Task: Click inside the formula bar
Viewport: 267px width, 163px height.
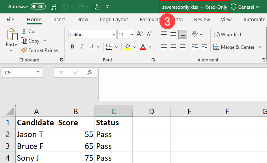Action: click(183, 84)
